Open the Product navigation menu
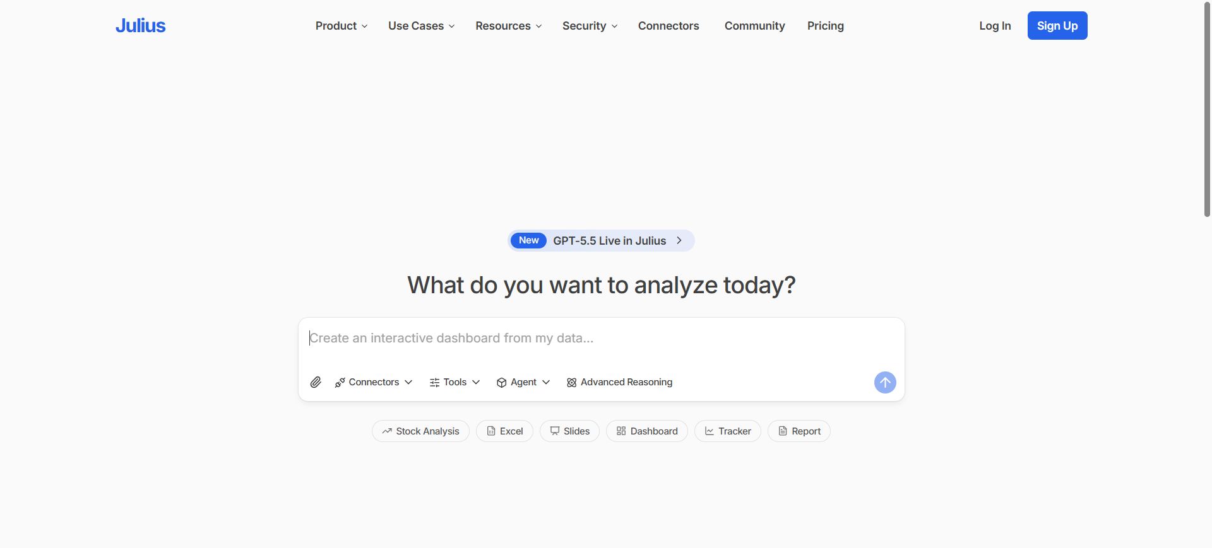The image size is (1212, 548). click(341, 26)
